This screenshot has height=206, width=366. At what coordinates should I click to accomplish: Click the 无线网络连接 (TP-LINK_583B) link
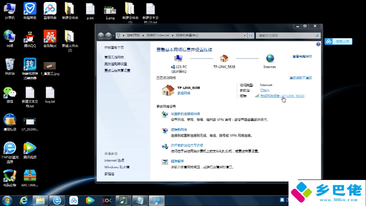pos(282,96)
